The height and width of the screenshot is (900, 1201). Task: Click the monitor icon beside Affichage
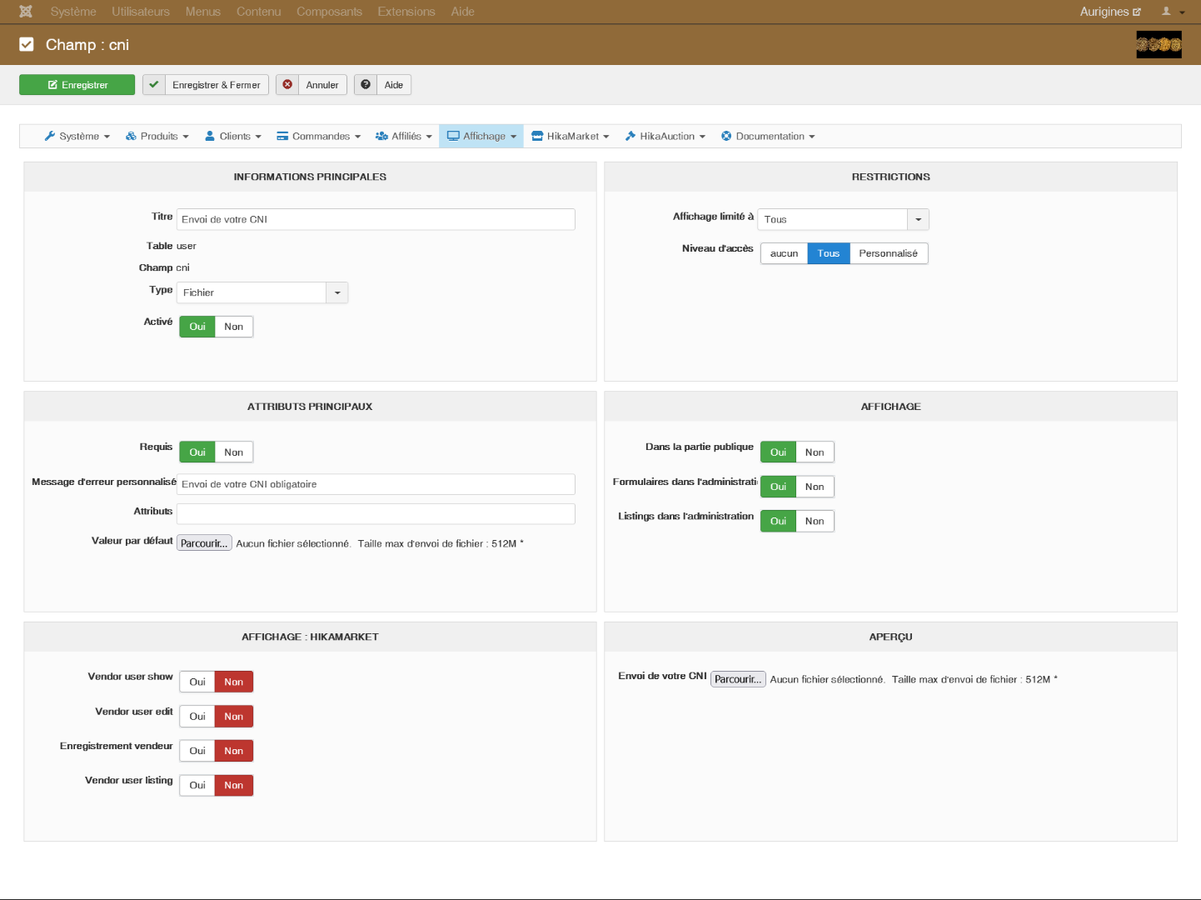click(453, 137)
